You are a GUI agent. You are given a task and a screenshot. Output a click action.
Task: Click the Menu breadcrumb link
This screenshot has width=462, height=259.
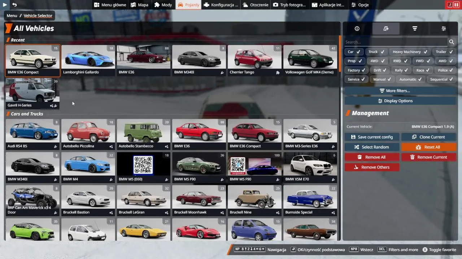(12, 16)
